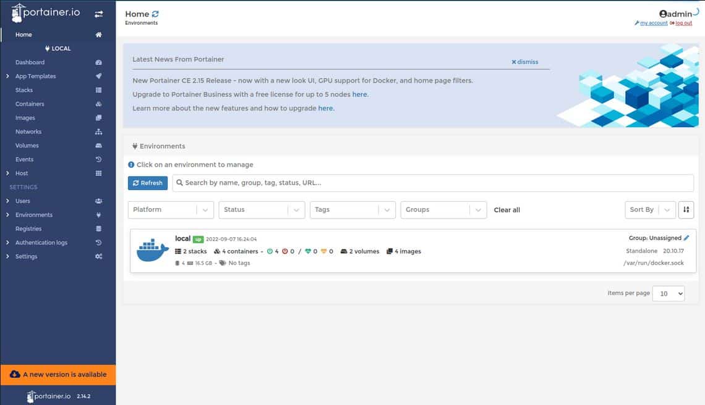Click the cloud download icon in update banner
Viewport: 705px width, 405px height.
[x=15, y=374]
